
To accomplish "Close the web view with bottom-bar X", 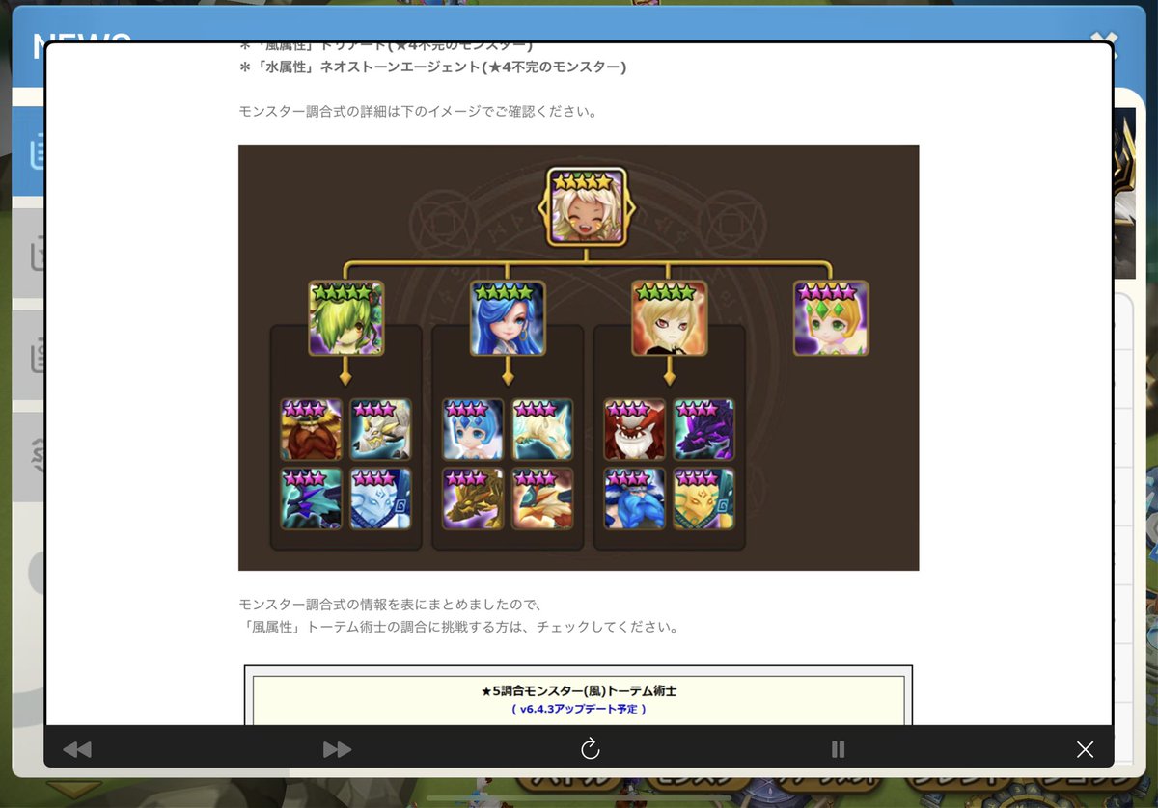I will 1085,749.
